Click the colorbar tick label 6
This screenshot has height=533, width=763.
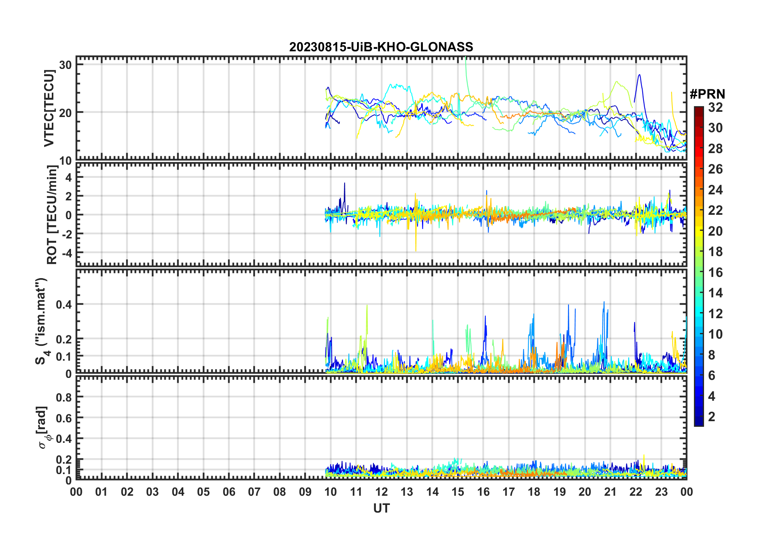(x=712, y=376)
